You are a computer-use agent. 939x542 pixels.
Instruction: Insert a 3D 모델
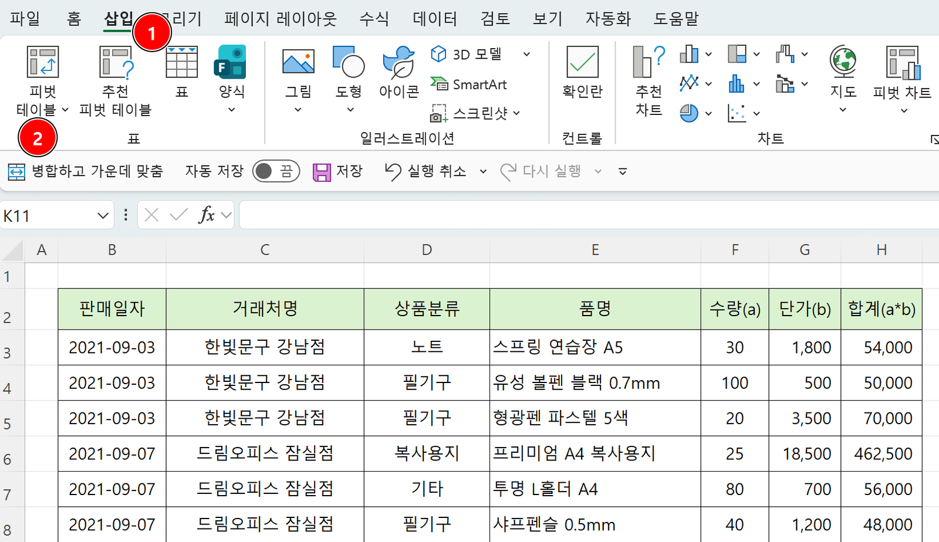coord(467,55)
